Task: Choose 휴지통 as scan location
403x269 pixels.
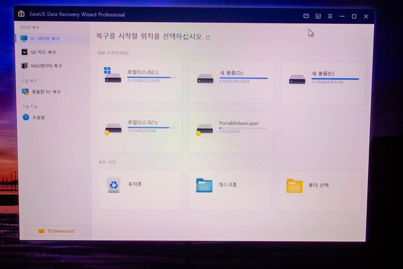Action: [140, 190]
